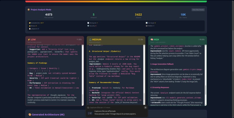
Task: Click the shield icon next to Security
Action: 88,26
